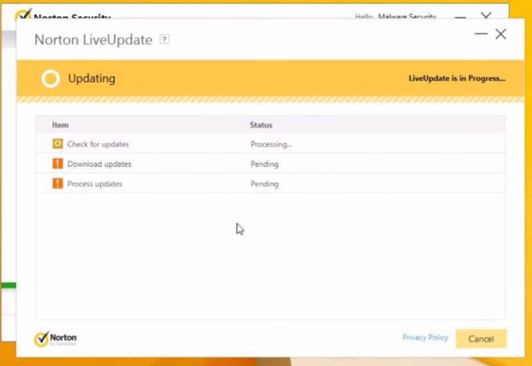Click the Item column header
The width and height of the screenshot is (532, 366).
tap(61, 125)
